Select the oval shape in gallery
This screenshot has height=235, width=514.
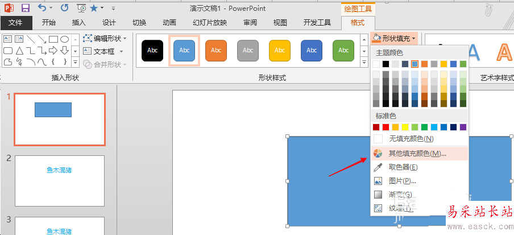coord(65,39)
